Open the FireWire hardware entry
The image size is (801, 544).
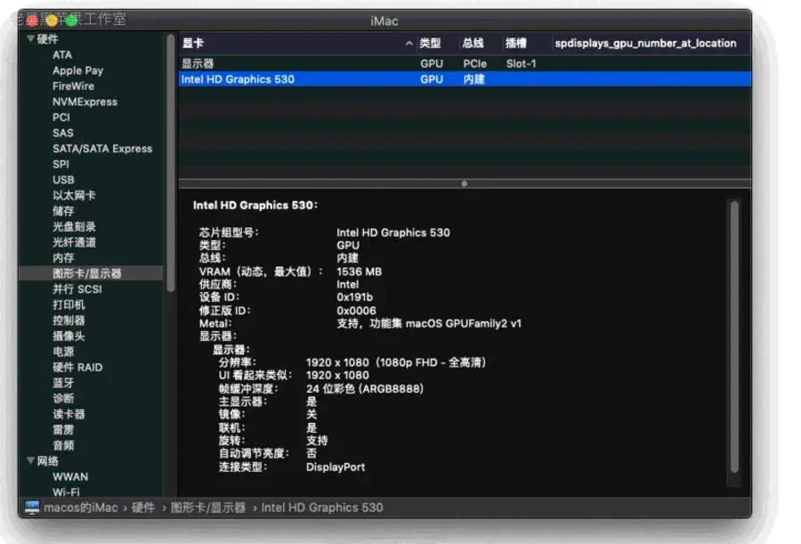[73, 85]
